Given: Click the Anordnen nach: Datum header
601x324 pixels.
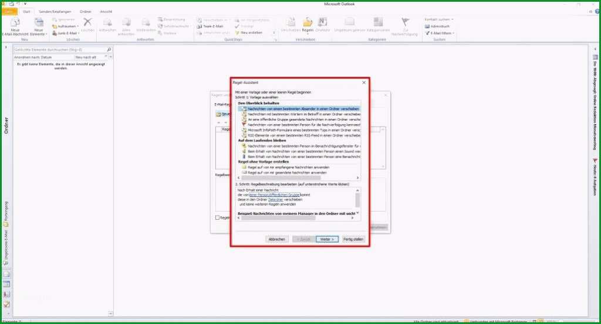Looking at the screenshot, I should tap(33, 57).
